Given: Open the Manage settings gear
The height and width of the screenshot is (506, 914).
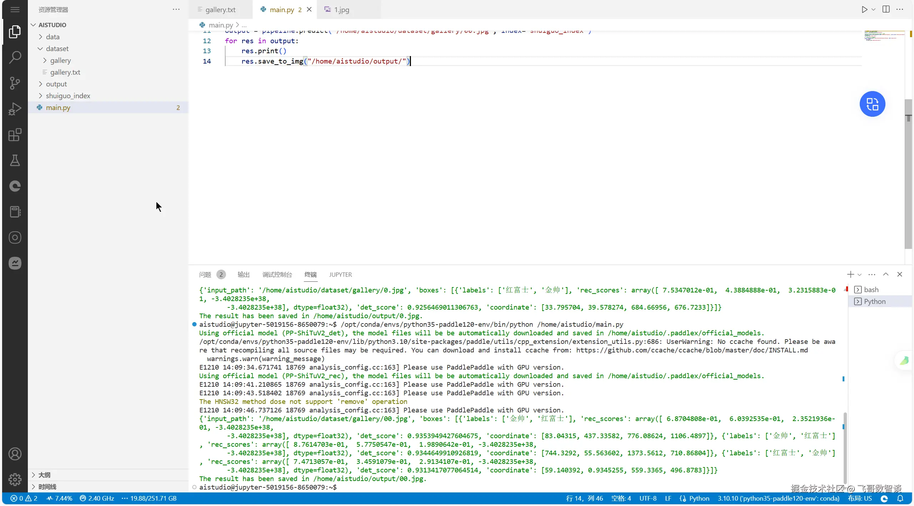Looking at the screenshot, I should point(15,480).
